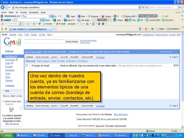Screen dimensions: 184x138
Task: Collapse the Chat panel section
Action: pos(3,91)
